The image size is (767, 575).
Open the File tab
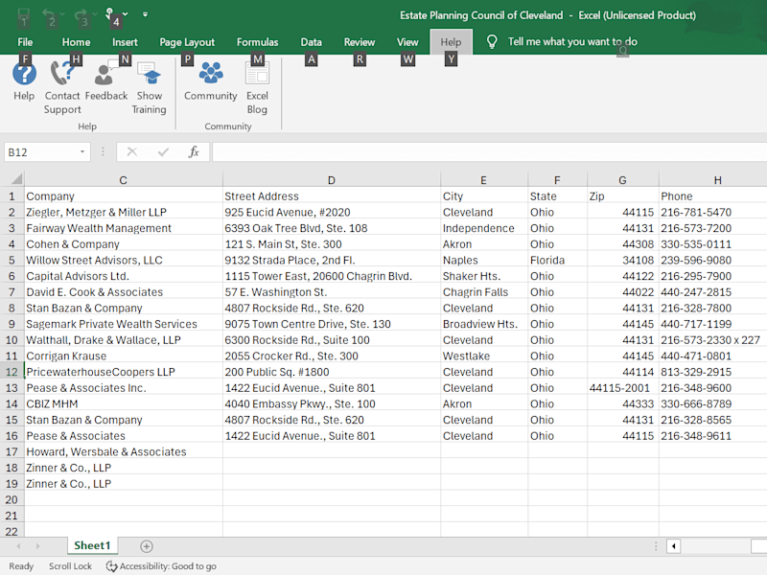pos(25,42)
